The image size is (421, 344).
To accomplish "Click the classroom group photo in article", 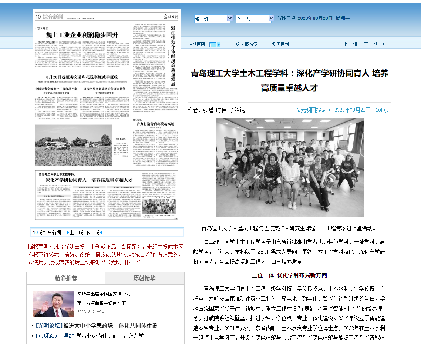I will tap(289, 167).
